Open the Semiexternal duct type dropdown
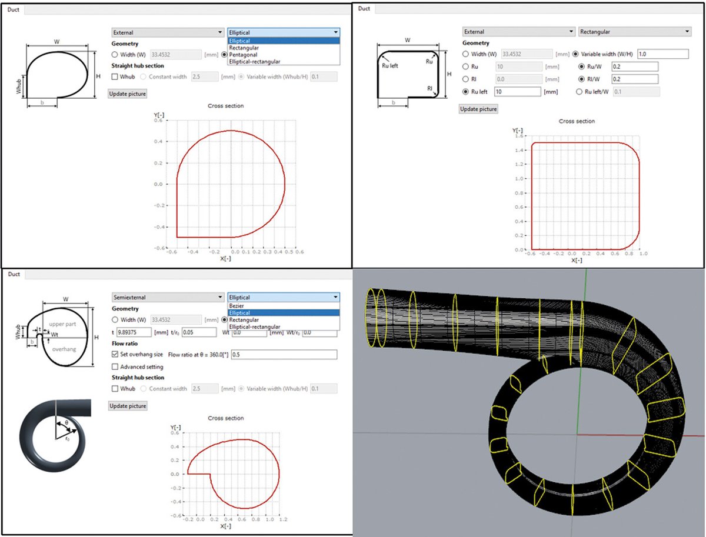This screenshot has width=706, height=537. 166,297
